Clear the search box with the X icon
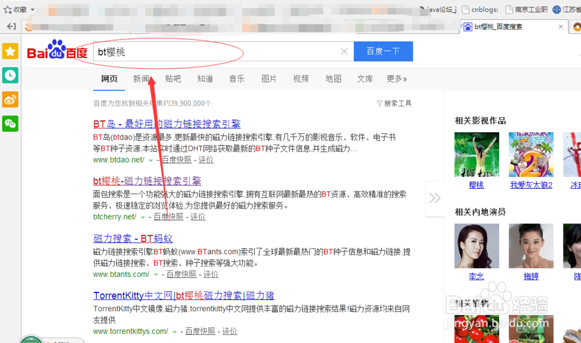The width and height of the screenshot is (581, 343). [x=344, y=52]
